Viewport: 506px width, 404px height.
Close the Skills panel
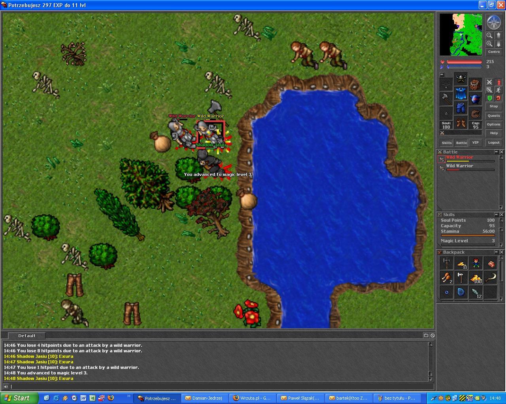[x=502, y=215]
